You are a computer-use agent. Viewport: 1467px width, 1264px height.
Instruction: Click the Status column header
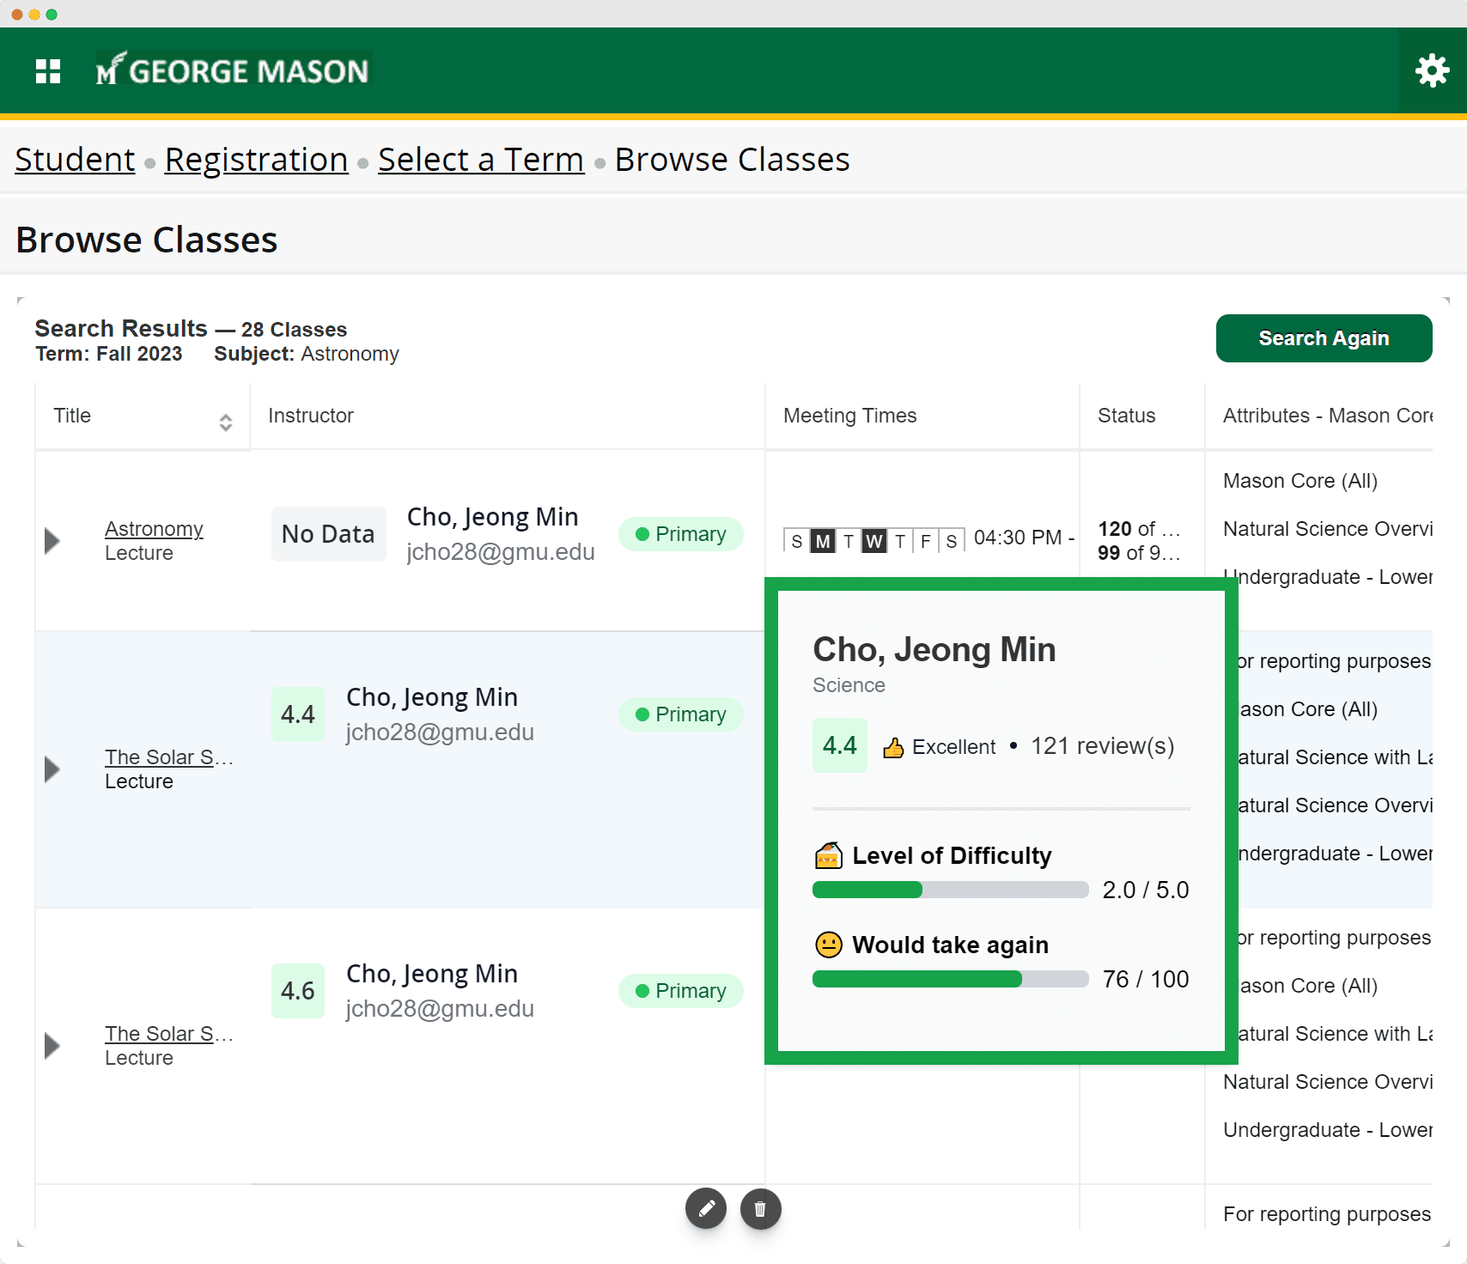pyautogui.click(x=1141, y=416)
